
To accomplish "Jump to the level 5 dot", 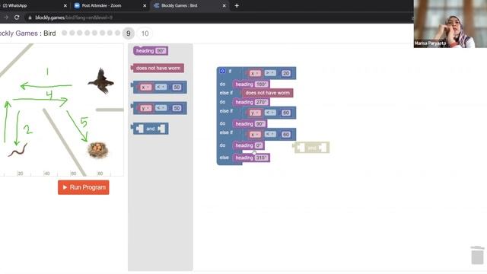I will coord(94,33).
